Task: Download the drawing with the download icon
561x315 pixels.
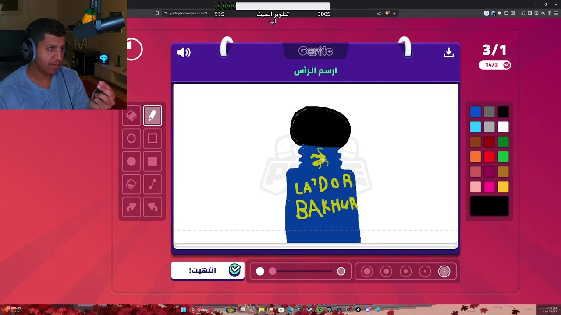Action: [x=448, y=52]
